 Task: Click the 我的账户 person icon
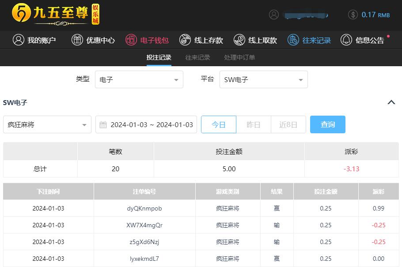[x=19, y=40]
